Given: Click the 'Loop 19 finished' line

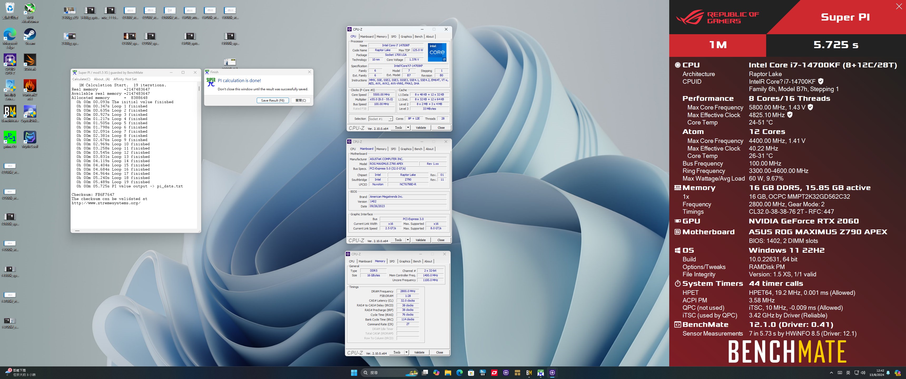Looking at the screenshot, I should 113,182.
